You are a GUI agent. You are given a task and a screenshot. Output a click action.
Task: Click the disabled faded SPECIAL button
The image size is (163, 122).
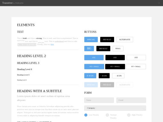click(x=91, y=85)
